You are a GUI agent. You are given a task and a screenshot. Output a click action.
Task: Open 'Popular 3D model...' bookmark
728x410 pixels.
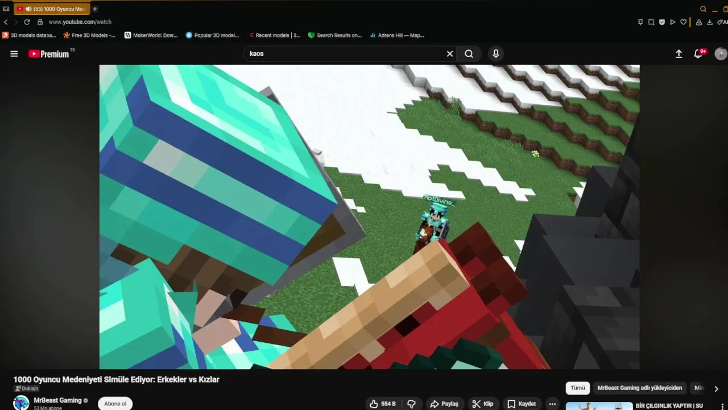point(213,35)
